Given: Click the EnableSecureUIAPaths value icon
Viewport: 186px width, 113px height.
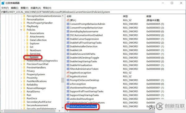Looking at the screenshot, I should [x=68, y=54].
